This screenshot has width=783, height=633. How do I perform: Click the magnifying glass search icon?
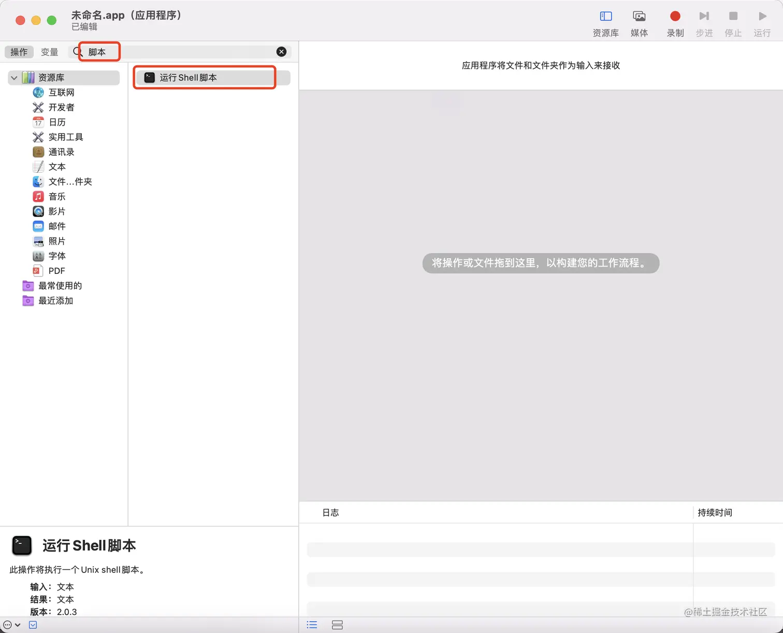click(x=78, y=52)
